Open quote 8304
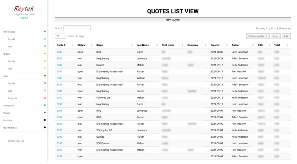Screen dimensions: 297x164 (59, 71)
